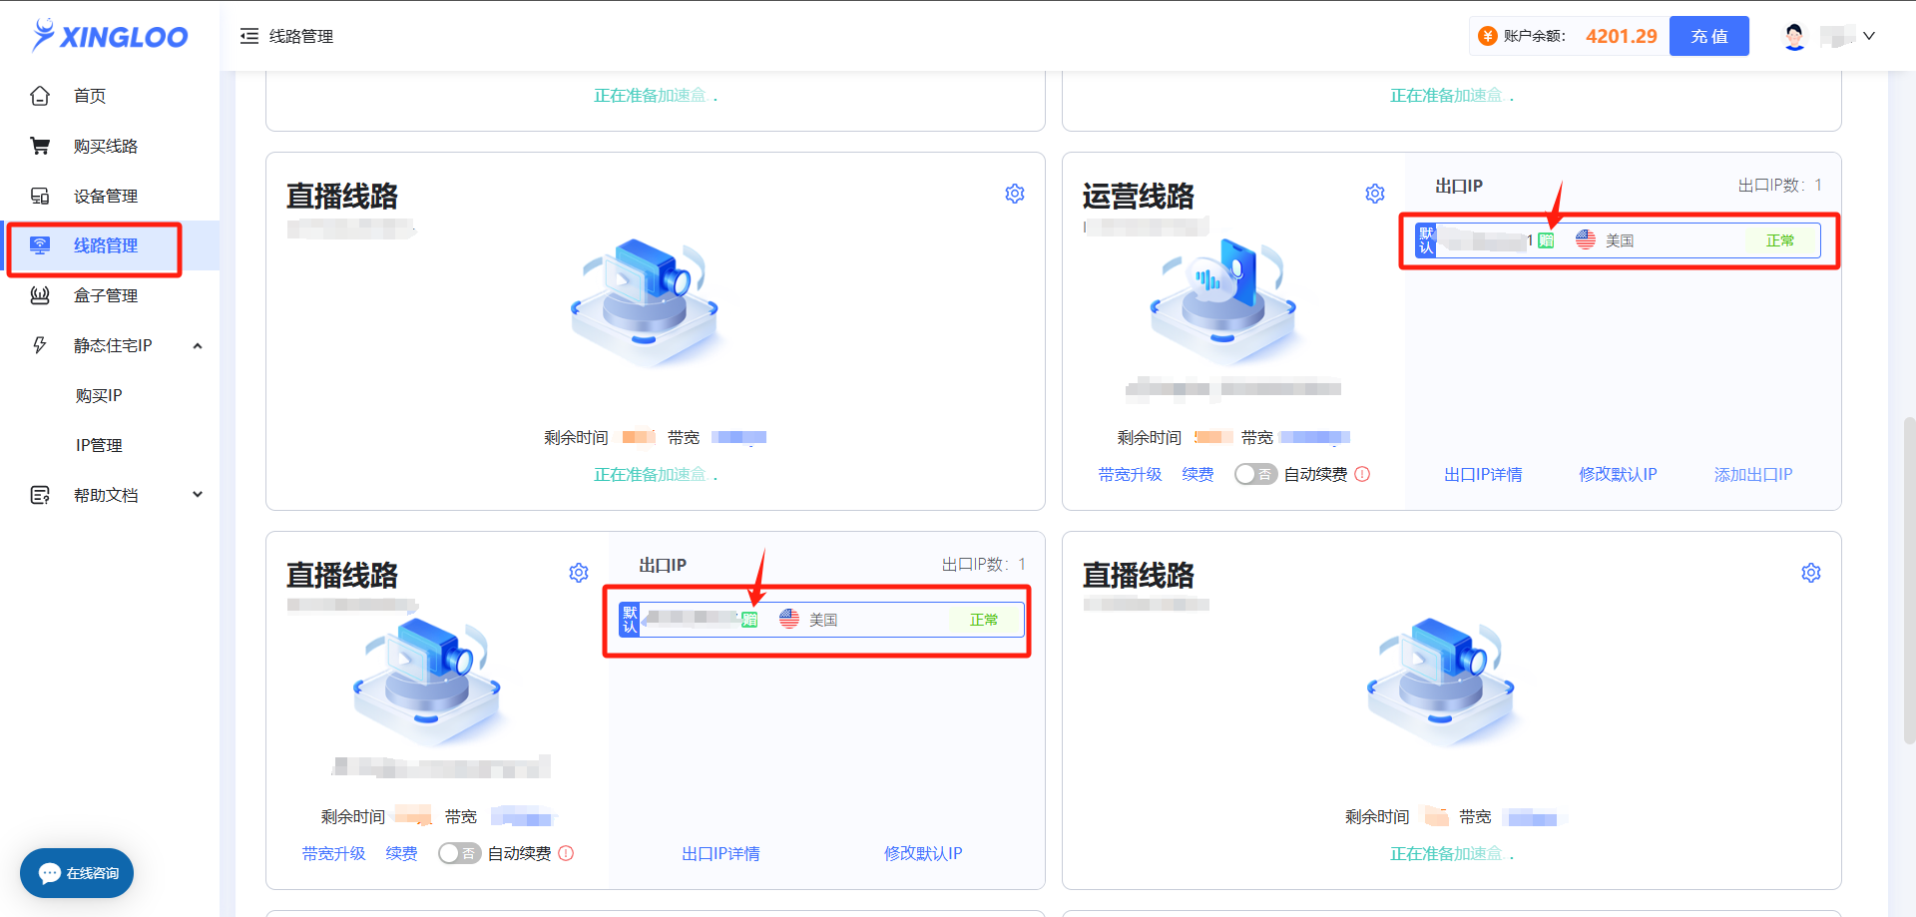Viewport: 1916px width, 917px height.
Task: Open IP管理 submenu item
Action: pos(99,445)
